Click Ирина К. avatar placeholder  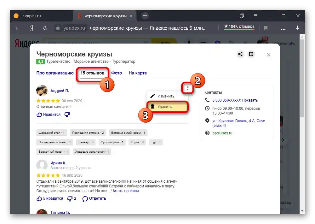pos(42,165)
